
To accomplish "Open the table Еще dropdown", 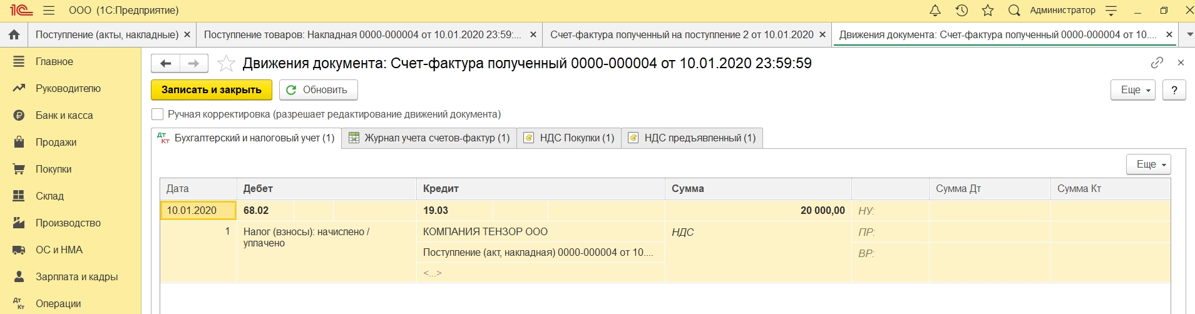I will click(1148, 165).
